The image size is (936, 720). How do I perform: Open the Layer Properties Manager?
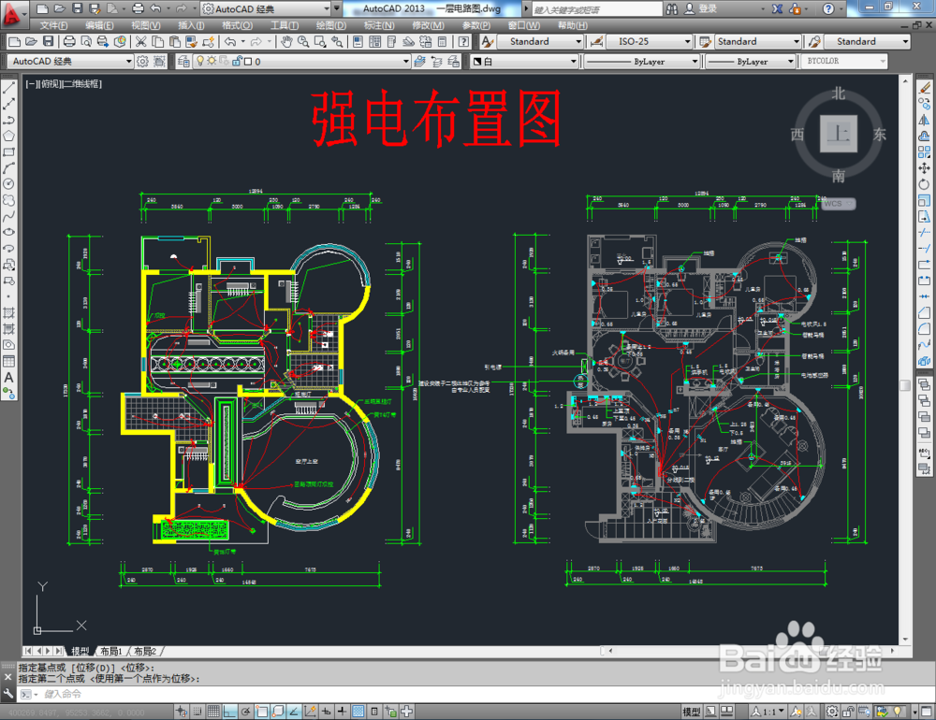[183, 62]
